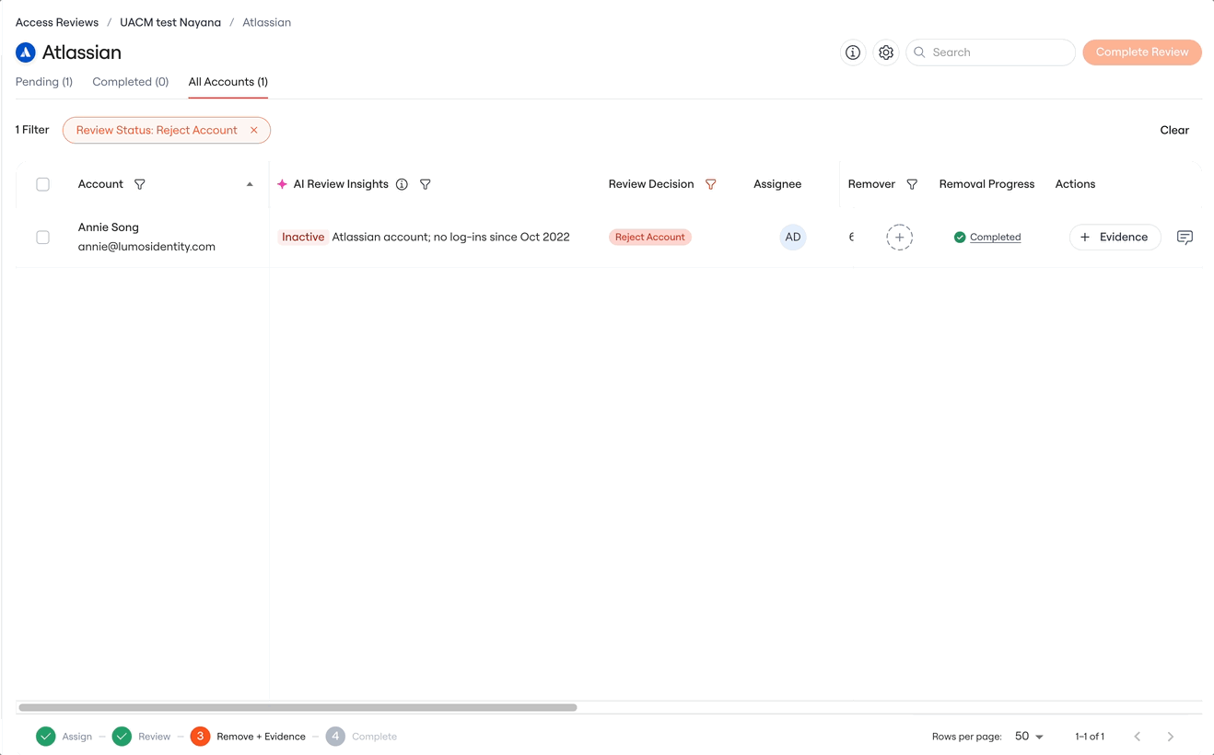The image size is (1214, 755).
Task: Open the Review Decision filter icon
Action: pos(711,184)
